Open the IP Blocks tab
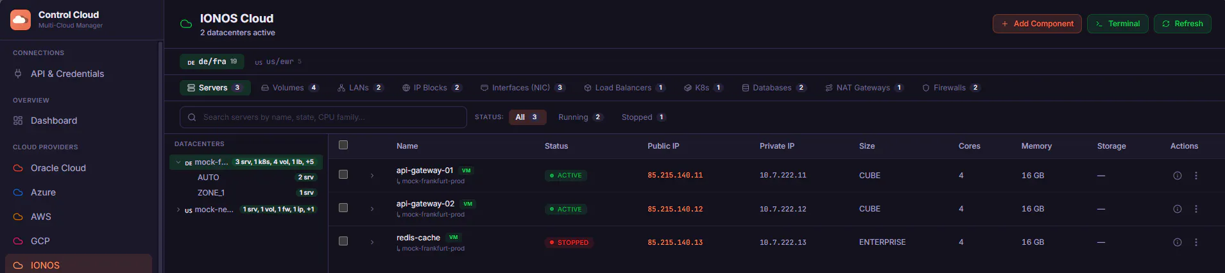Screen dimensions: 1225x273 (x=432, y=88)
